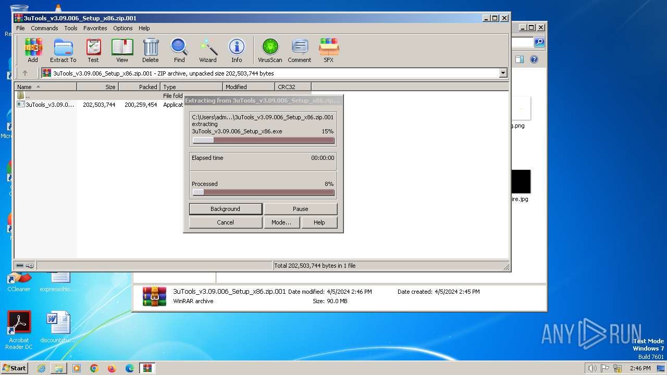
Task: Open CCleaner desktop shortcut
Action: (19, 282)
